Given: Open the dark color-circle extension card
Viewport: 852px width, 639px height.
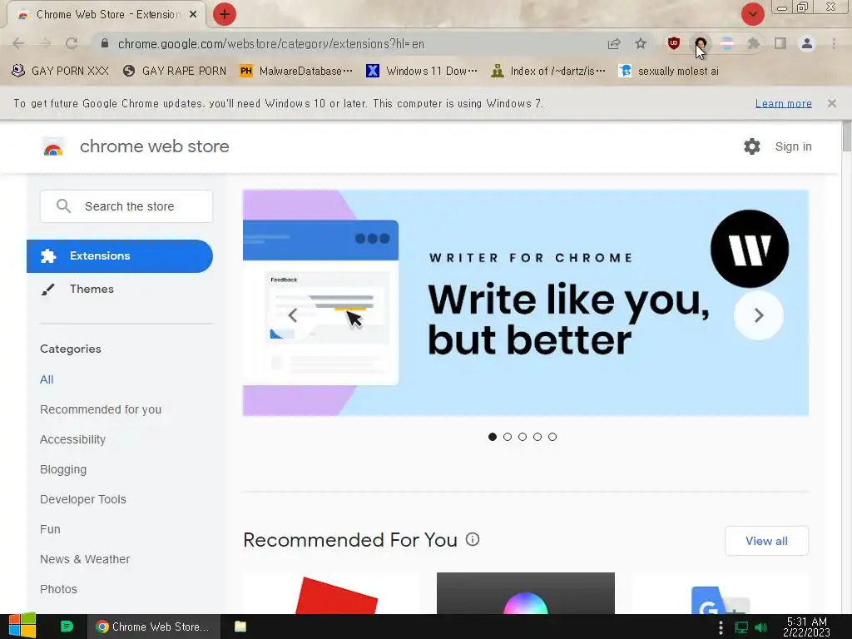Looking at the screenshot, I should (x=526, y=593).
